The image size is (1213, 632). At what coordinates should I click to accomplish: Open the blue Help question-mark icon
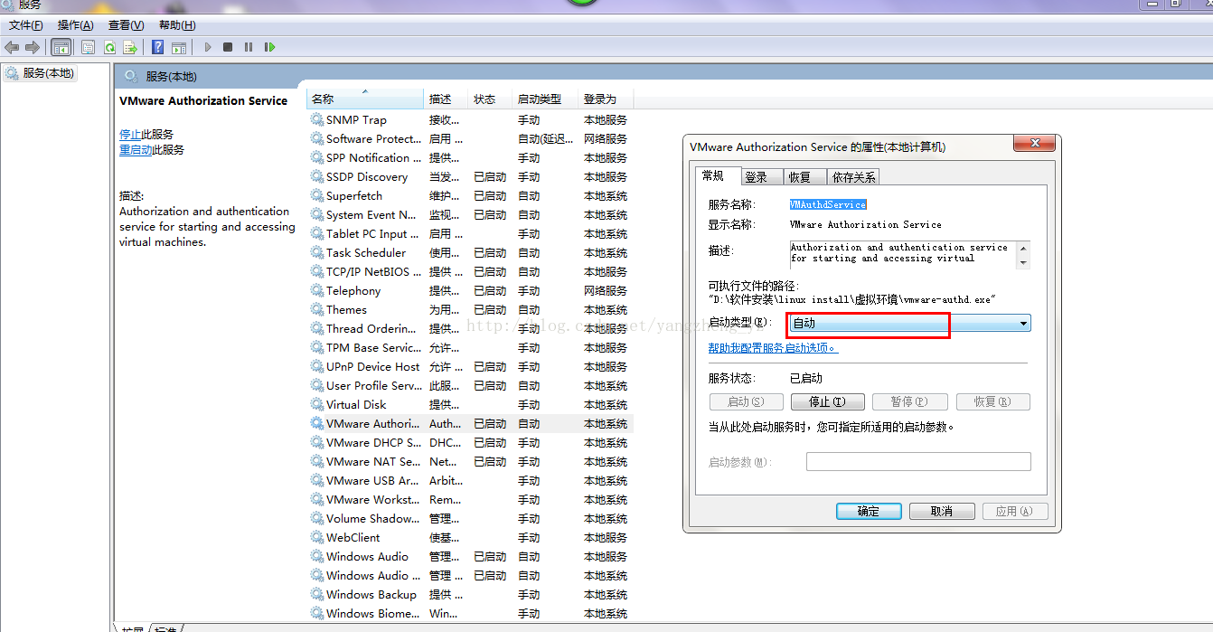coord(157,47)
